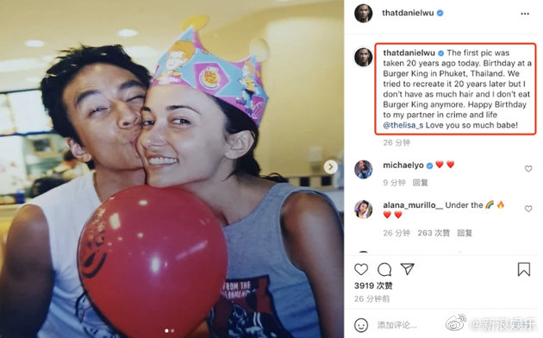Reply to alana_murillo__'s comment
Viewport: 543px width, 338px height.
pyautogui.click(x=465, y=233)
